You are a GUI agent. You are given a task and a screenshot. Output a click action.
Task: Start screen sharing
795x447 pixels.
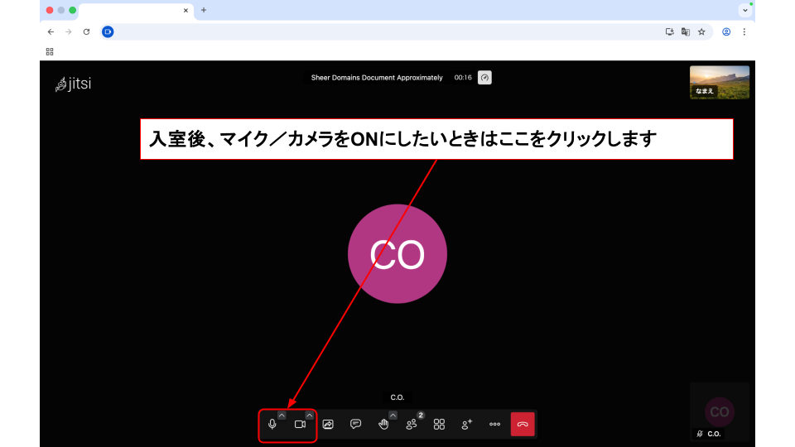coord(328,424)
